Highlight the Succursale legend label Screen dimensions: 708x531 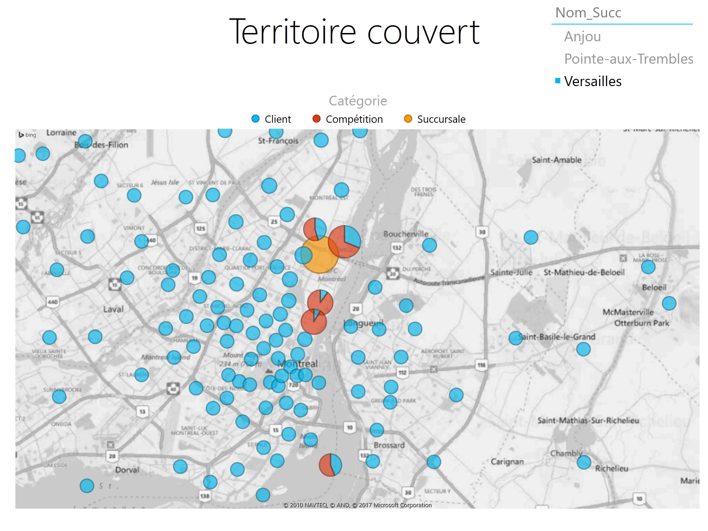tap(441, 119)
